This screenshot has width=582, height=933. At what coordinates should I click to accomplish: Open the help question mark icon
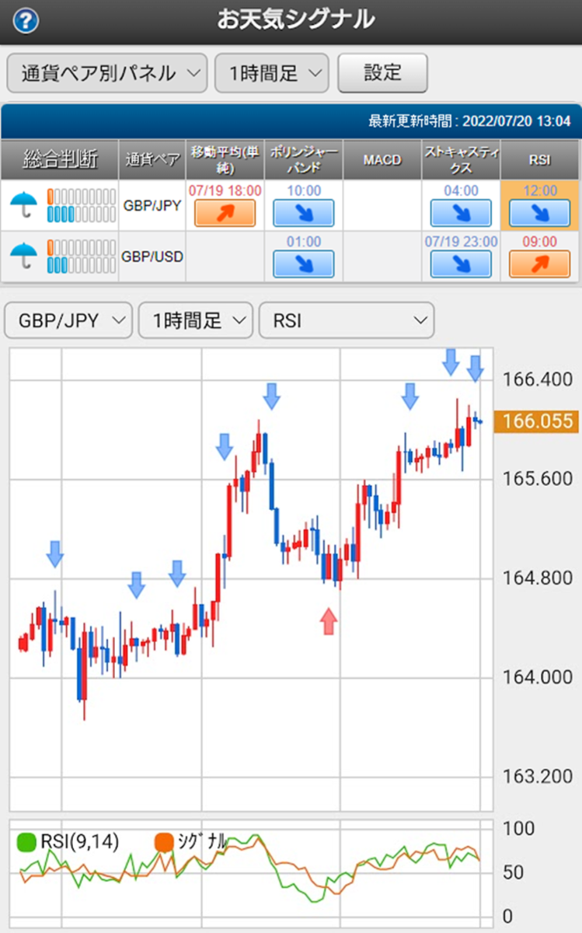(x=26, y=21)
